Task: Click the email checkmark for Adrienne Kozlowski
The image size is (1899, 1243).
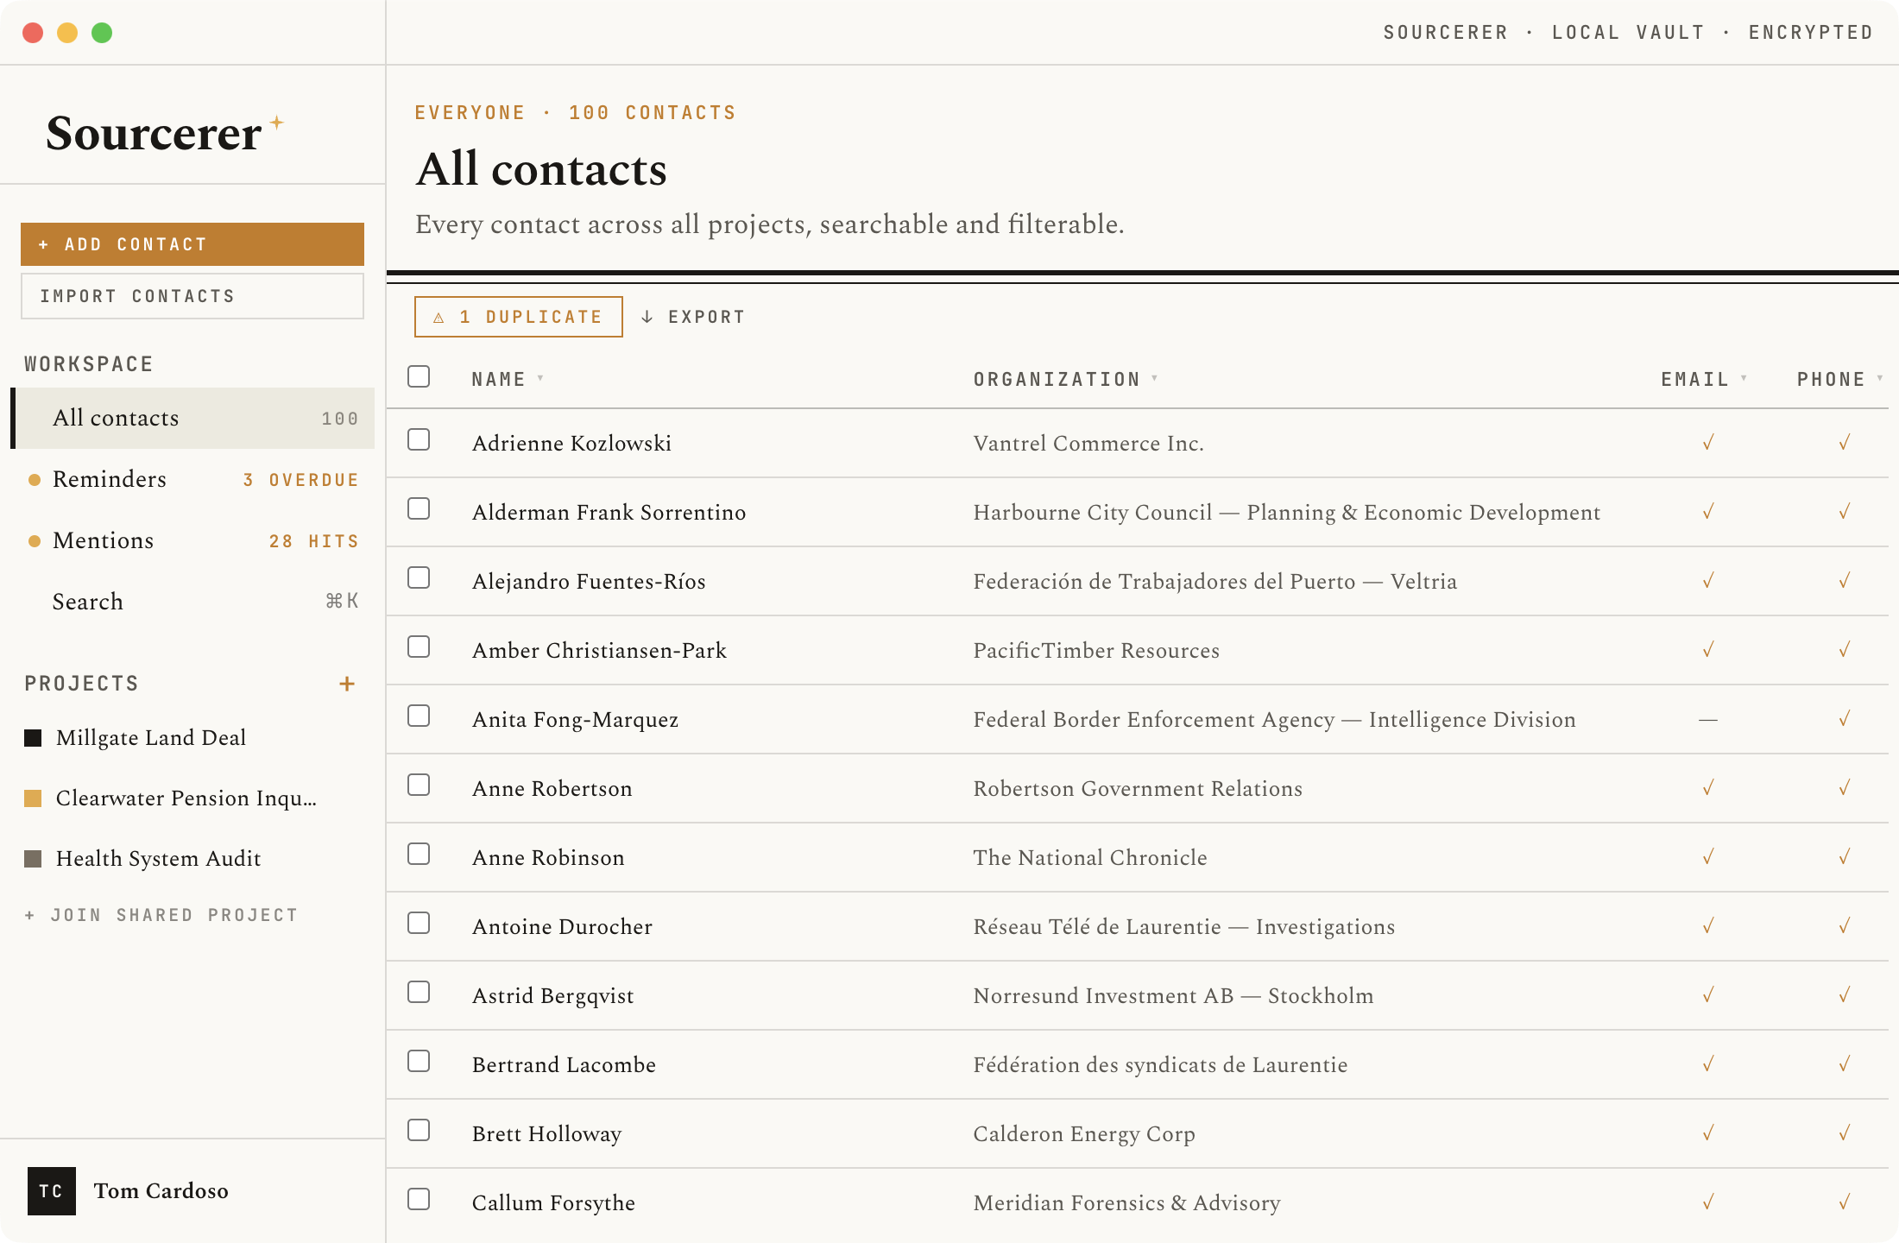Action: point(1708,443)
